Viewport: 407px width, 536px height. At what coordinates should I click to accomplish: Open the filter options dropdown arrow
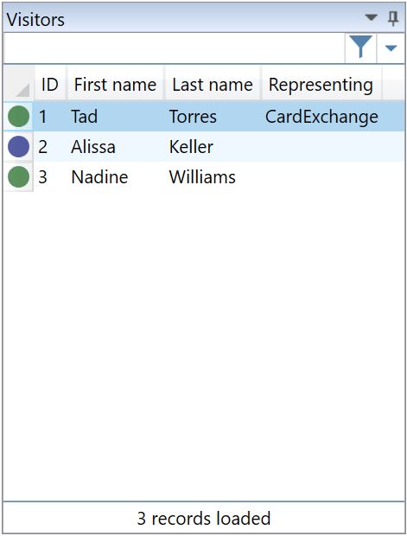[391, 48]
